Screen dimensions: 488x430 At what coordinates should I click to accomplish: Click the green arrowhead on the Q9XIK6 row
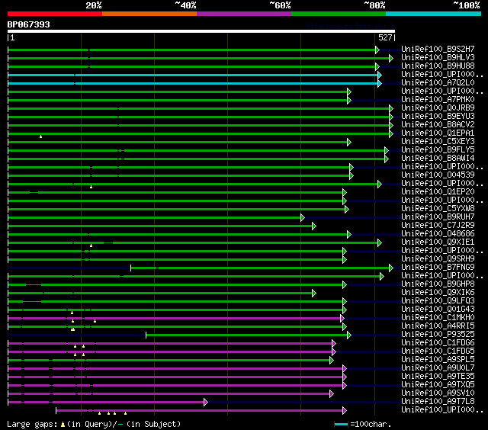point(314,293)
